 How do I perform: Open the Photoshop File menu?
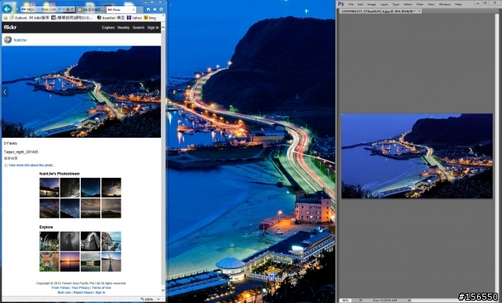pyautogui.click(x=351, y=5)
